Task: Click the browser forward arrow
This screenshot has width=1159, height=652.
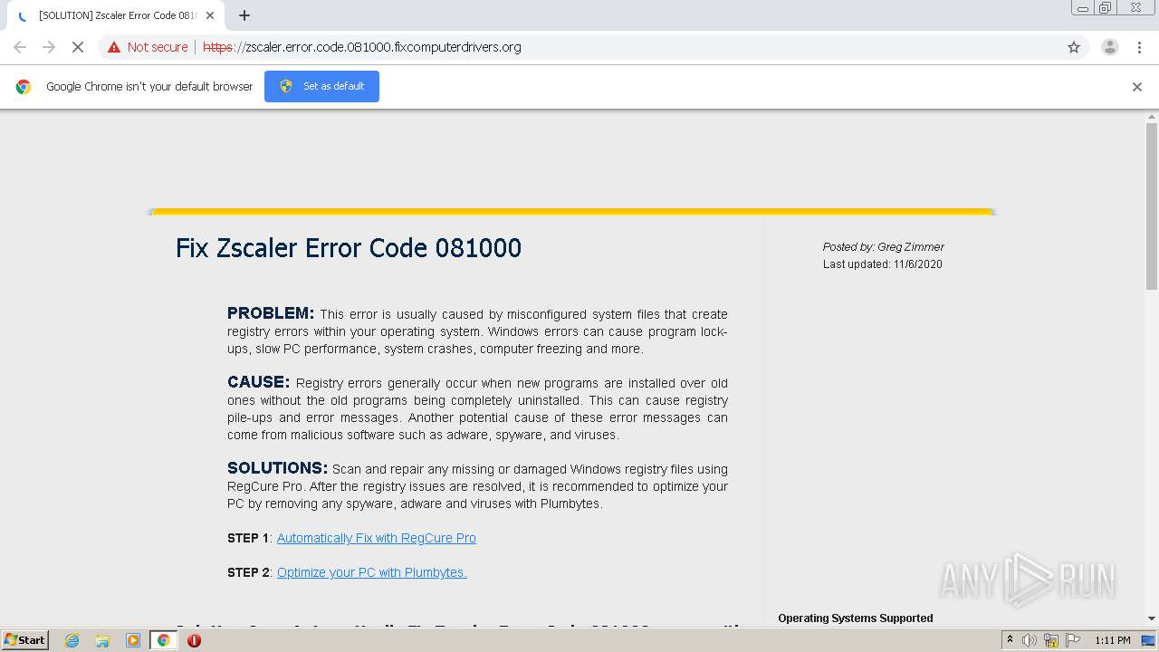Action: pyautogui.click(x=49, y=47)
